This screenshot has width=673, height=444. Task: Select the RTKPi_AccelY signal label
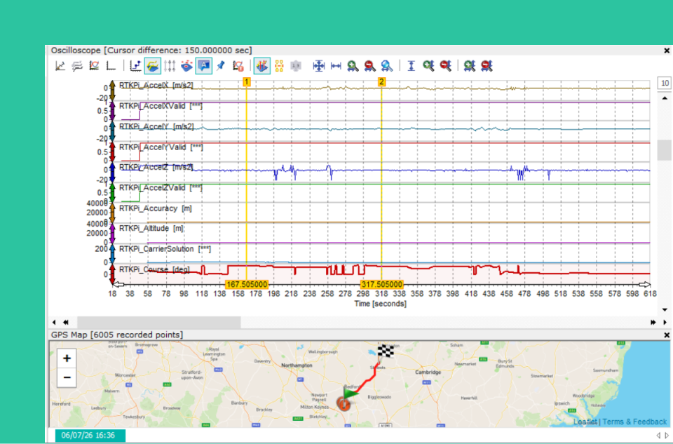coord(156,127)
